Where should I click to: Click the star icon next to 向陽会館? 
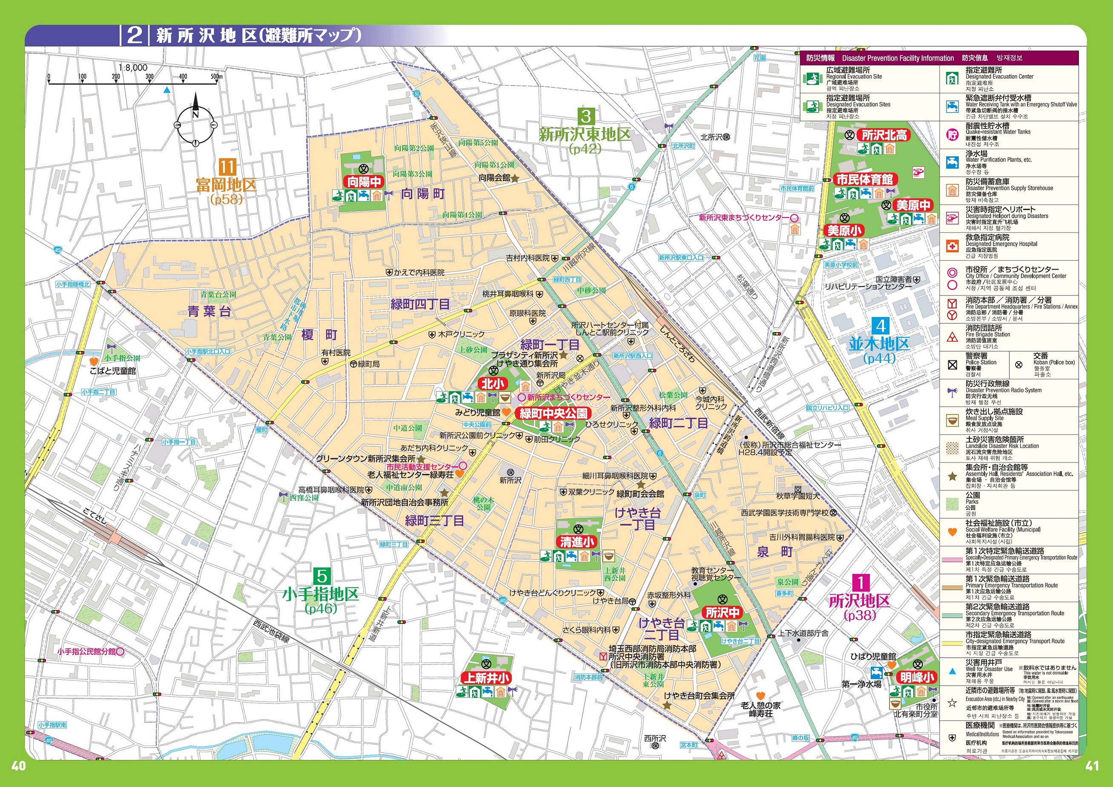[515, 178]
